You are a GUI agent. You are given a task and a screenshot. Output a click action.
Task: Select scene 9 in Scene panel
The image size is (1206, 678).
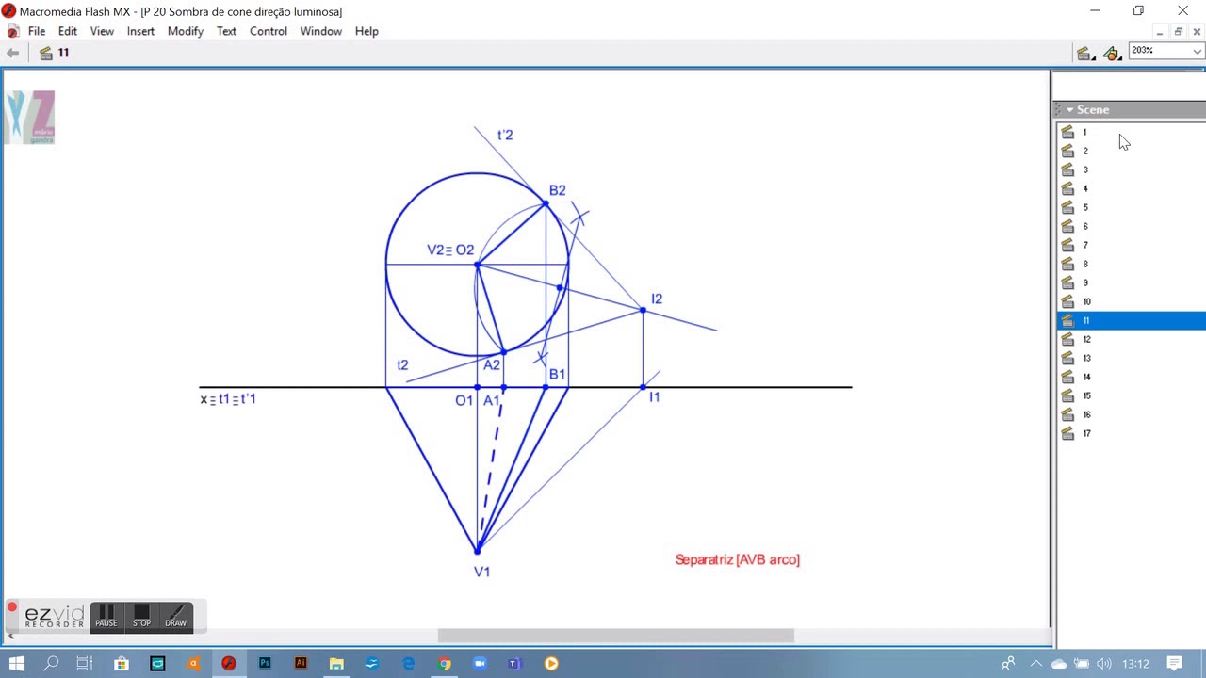(x=1131, y=283)
